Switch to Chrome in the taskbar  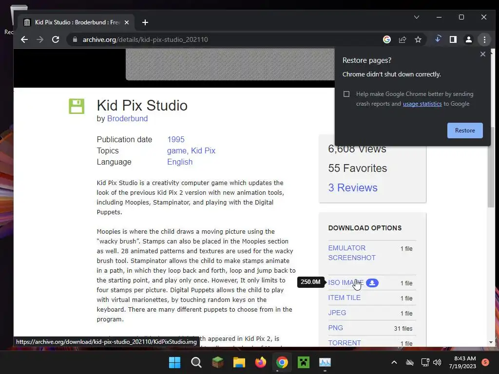(x=282, y=362)
